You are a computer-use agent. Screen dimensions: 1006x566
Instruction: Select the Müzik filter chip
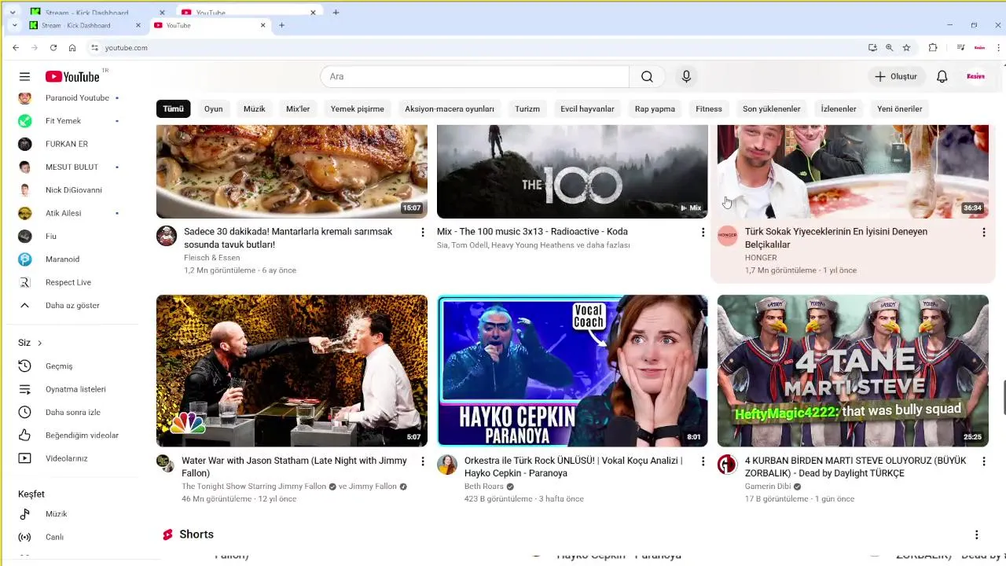coord(255,108)
